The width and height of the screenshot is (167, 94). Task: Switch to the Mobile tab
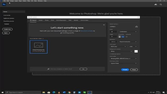[x=76, y=20]
